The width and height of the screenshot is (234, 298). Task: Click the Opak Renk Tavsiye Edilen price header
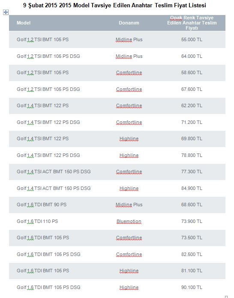pos(192,23)
